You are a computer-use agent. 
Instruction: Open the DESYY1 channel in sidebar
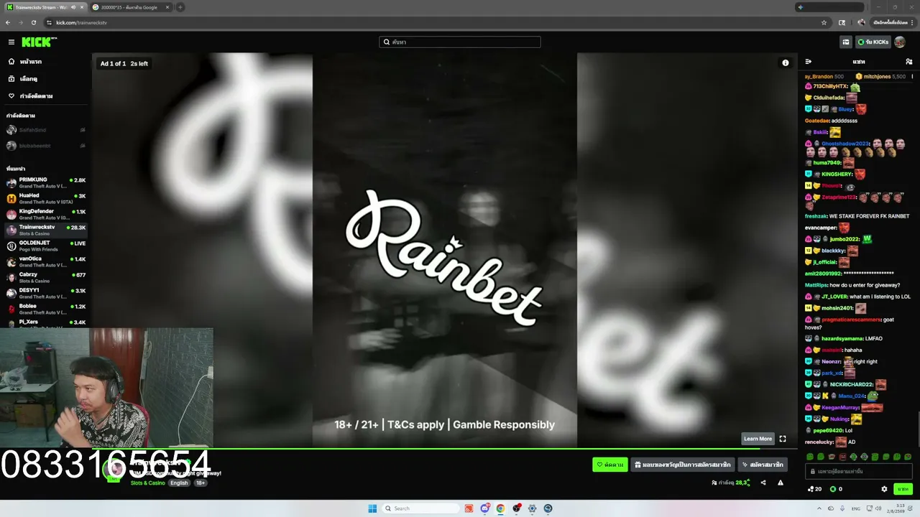(x=45, y=293)
